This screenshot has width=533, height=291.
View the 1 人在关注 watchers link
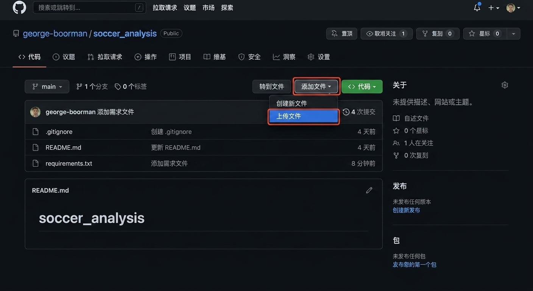(x=413, y=143)
